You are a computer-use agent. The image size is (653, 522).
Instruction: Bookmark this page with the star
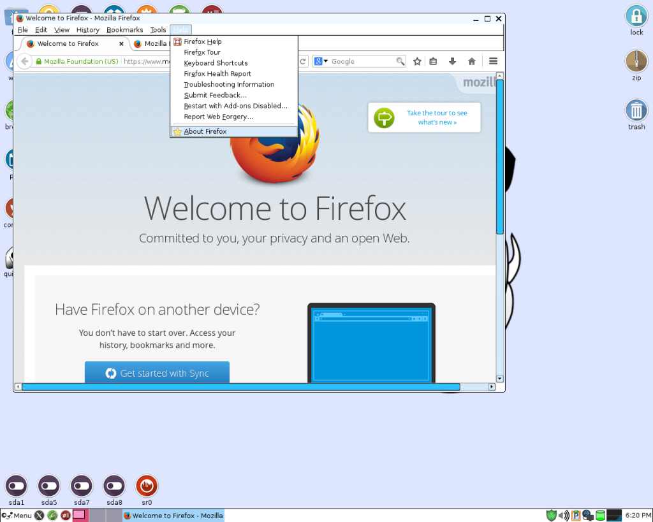point(417,62)
